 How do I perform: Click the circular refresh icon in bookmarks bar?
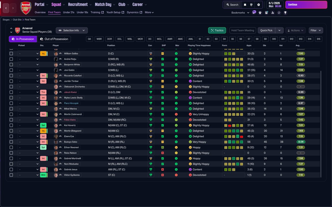tap(279, 13)
